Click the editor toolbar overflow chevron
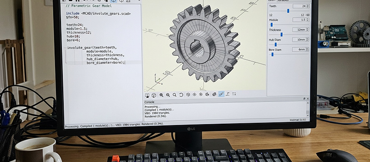Viewport: 370px width, 162px height. coord(139,1)
